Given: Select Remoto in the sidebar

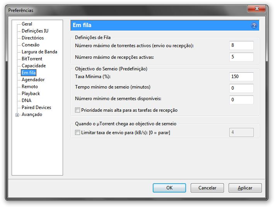Looking at the screenshot, I should coord(30,87).
